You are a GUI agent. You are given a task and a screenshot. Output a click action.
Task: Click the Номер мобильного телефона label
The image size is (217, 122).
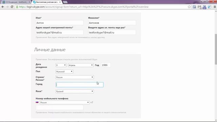tap(52, 99)
